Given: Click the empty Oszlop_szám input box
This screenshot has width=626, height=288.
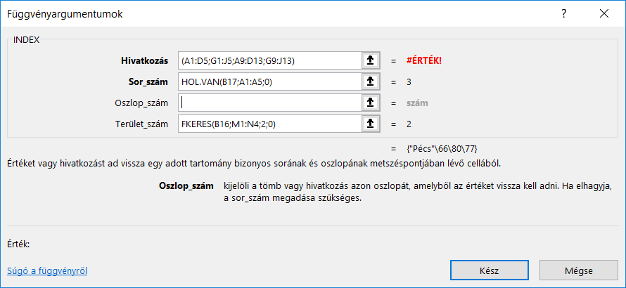Looking at the screenshot, I should tap(269, 103).
